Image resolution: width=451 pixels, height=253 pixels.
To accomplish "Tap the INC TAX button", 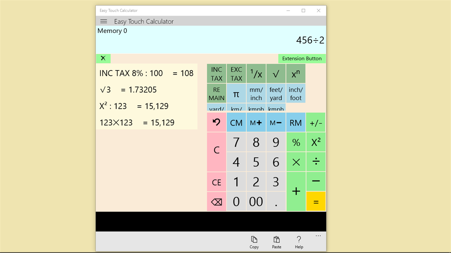I will [216, 74].
